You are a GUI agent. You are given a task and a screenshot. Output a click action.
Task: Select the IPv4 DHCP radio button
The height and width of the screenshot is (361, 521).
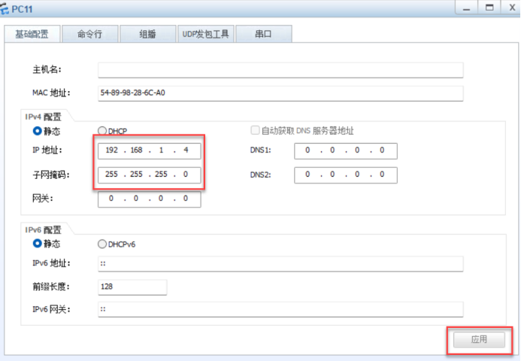click(103, 131)
